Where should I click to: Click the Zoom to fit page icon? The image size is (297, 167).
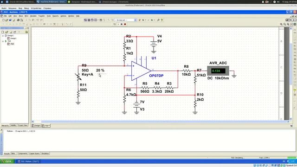291,24
